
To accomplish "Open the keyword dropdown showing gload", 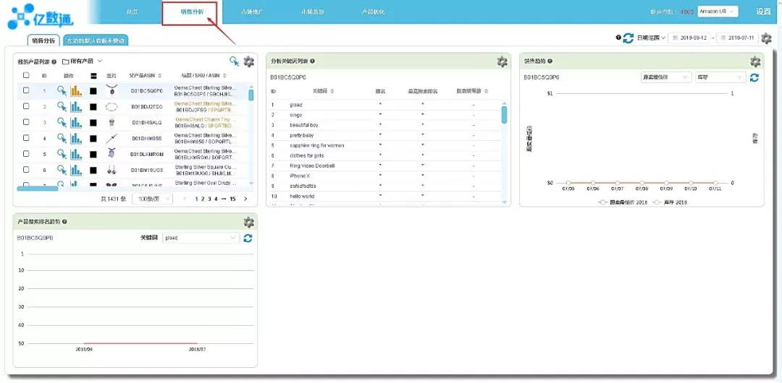I will click(201, 238).
